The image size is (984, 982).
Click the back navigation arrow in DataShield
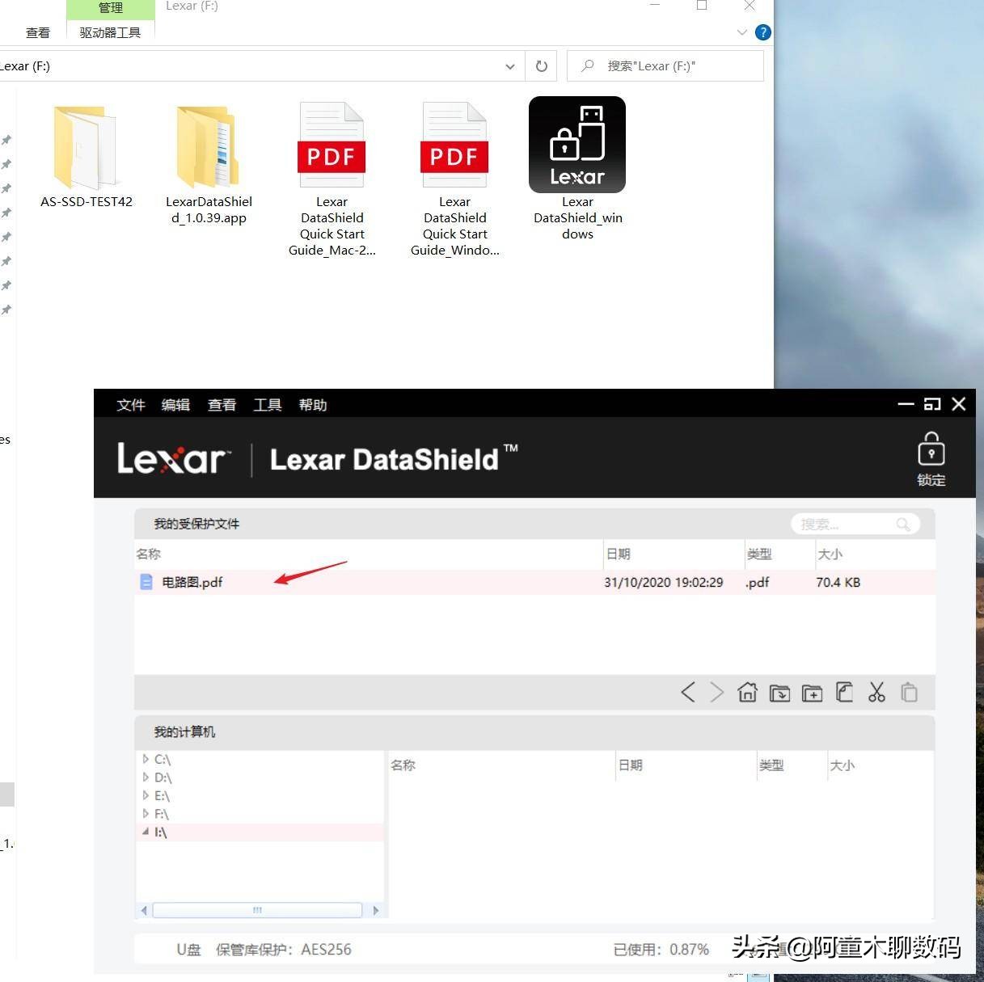688,692
